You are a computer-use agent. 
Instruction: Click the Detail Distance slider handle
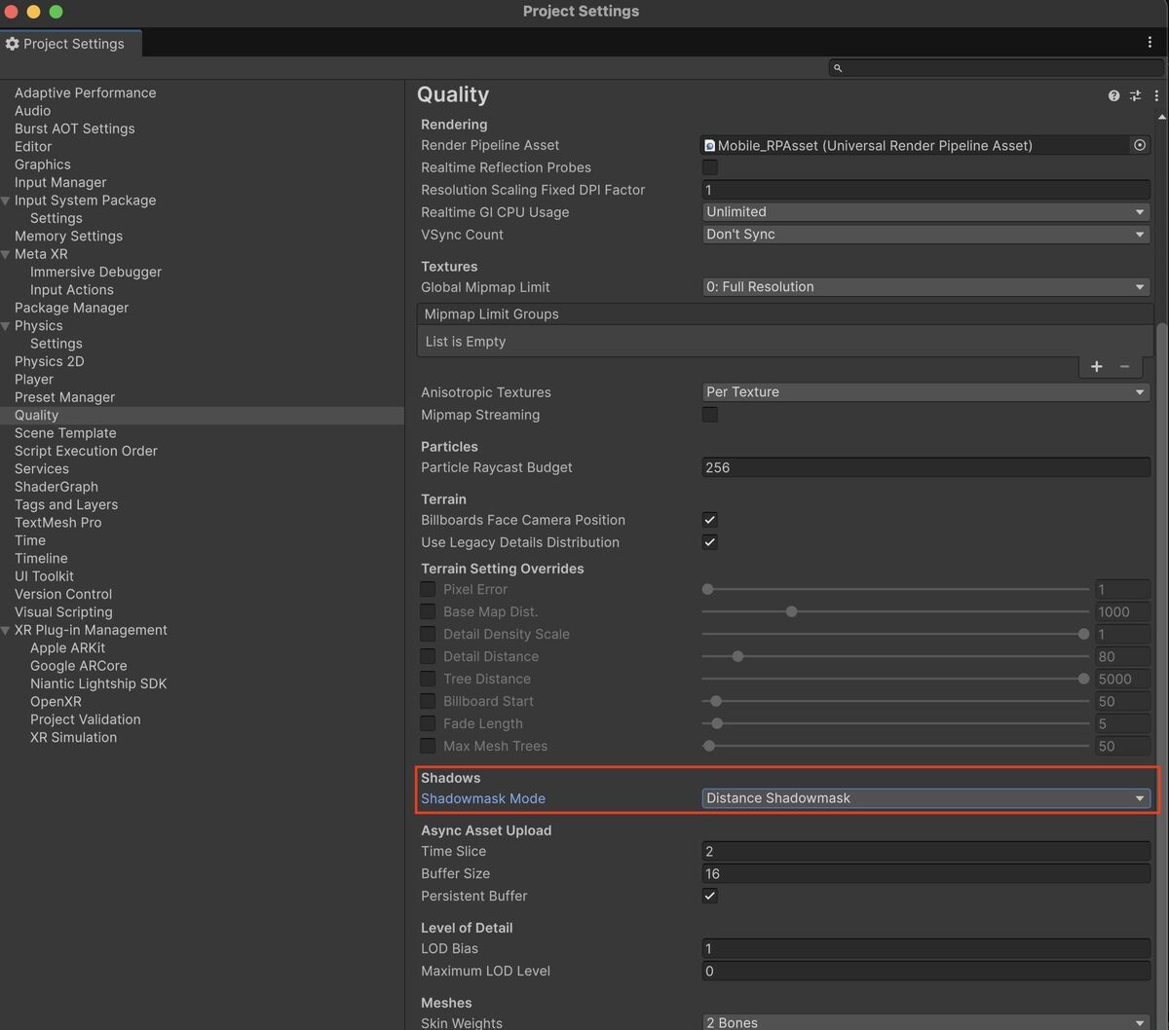pos(737,656)
